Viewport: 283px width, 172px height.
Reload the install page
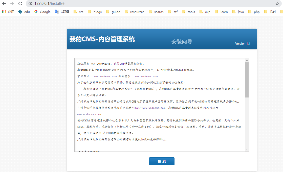point(20,4)
